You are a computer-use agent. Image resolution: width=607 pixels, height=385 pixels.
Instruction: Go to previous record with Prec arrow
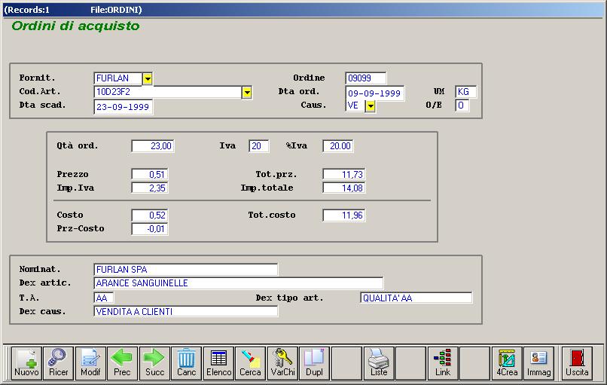(122, 362)
